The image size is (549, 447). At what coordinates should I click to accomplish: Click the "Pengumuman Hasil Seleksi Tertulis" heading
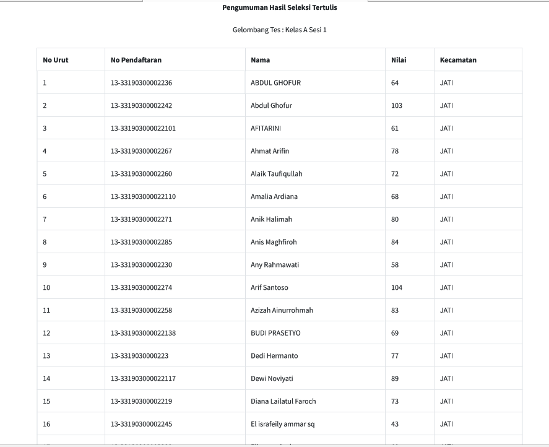tap(280, 8)
